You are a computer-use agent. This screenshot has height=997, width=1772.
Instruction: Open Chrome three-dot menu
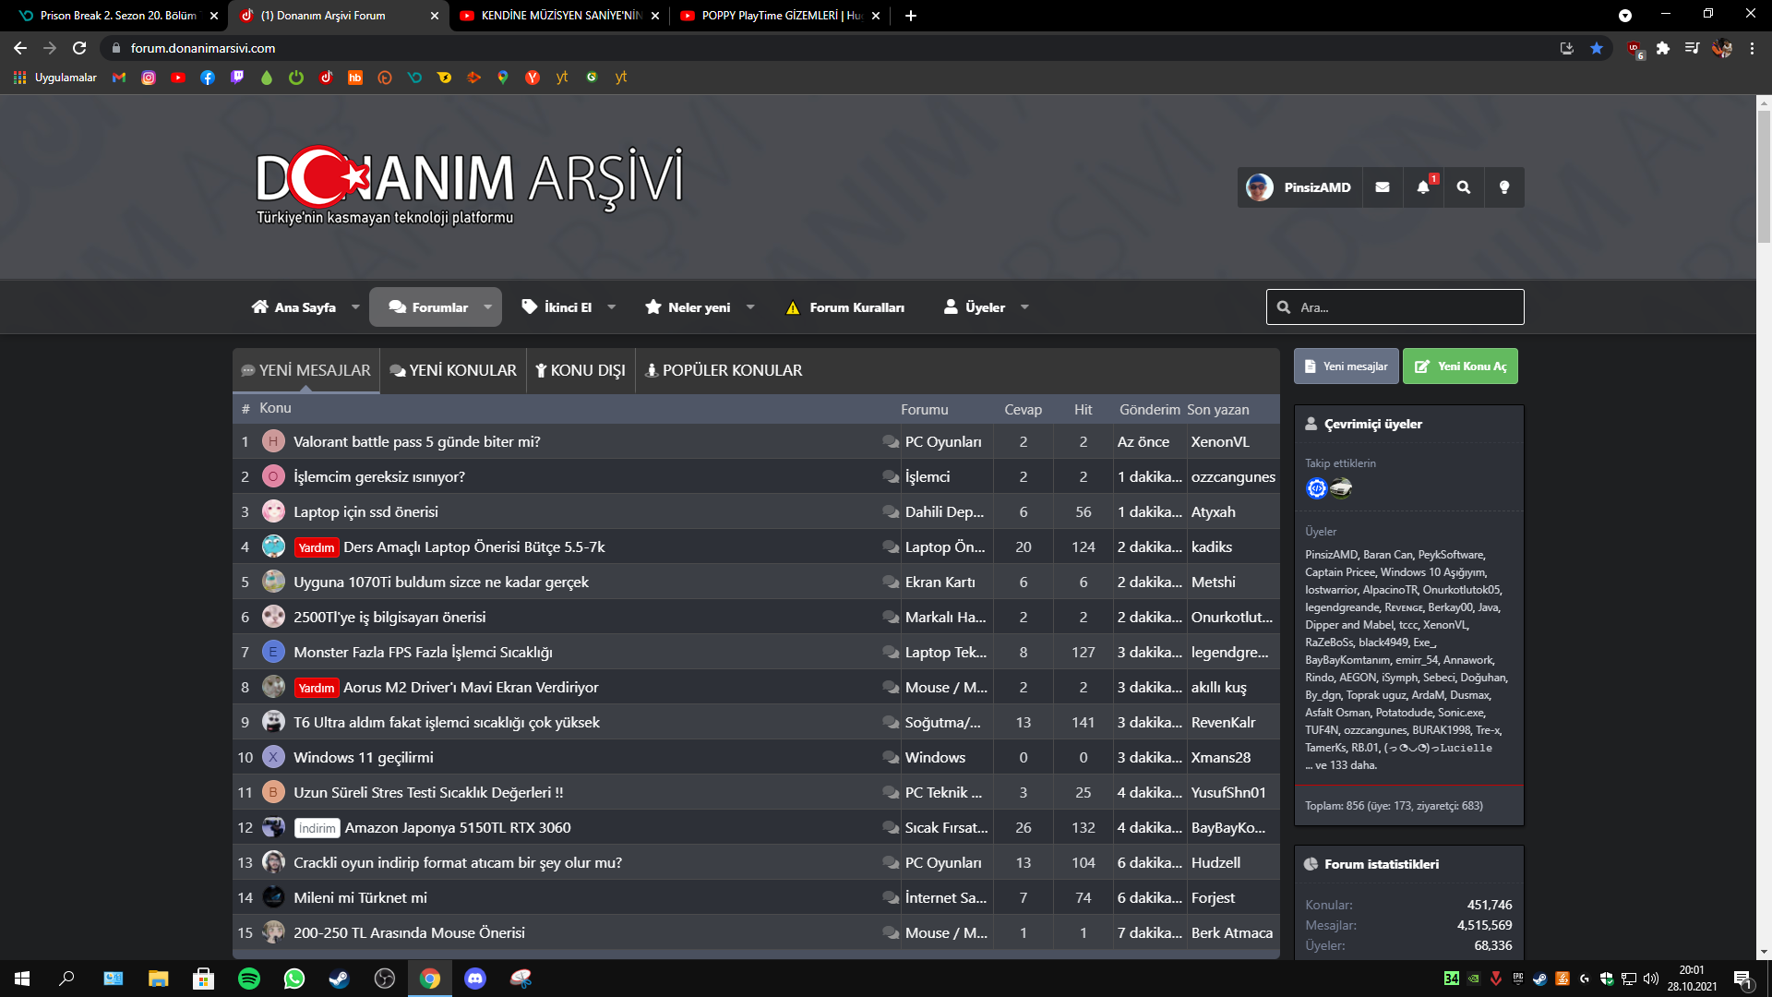tap(1752, 48)
